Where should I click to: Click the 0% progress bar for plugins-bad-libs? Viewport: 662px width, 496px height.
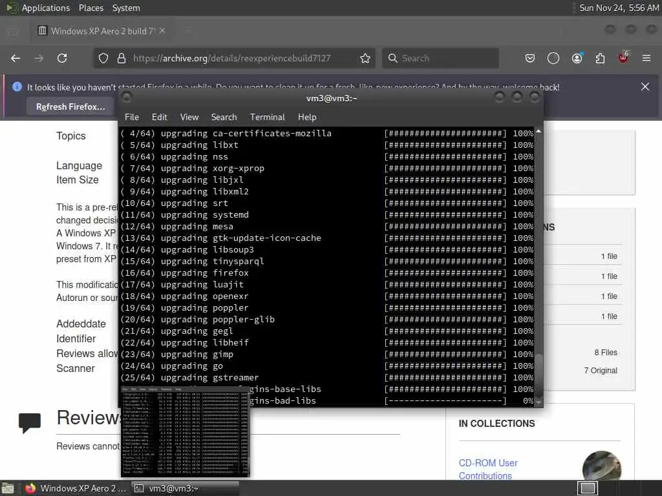[445, 400]
